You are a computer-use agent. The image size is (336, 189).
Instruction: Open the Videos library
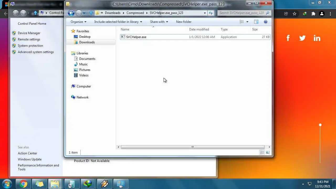point(84,75)
